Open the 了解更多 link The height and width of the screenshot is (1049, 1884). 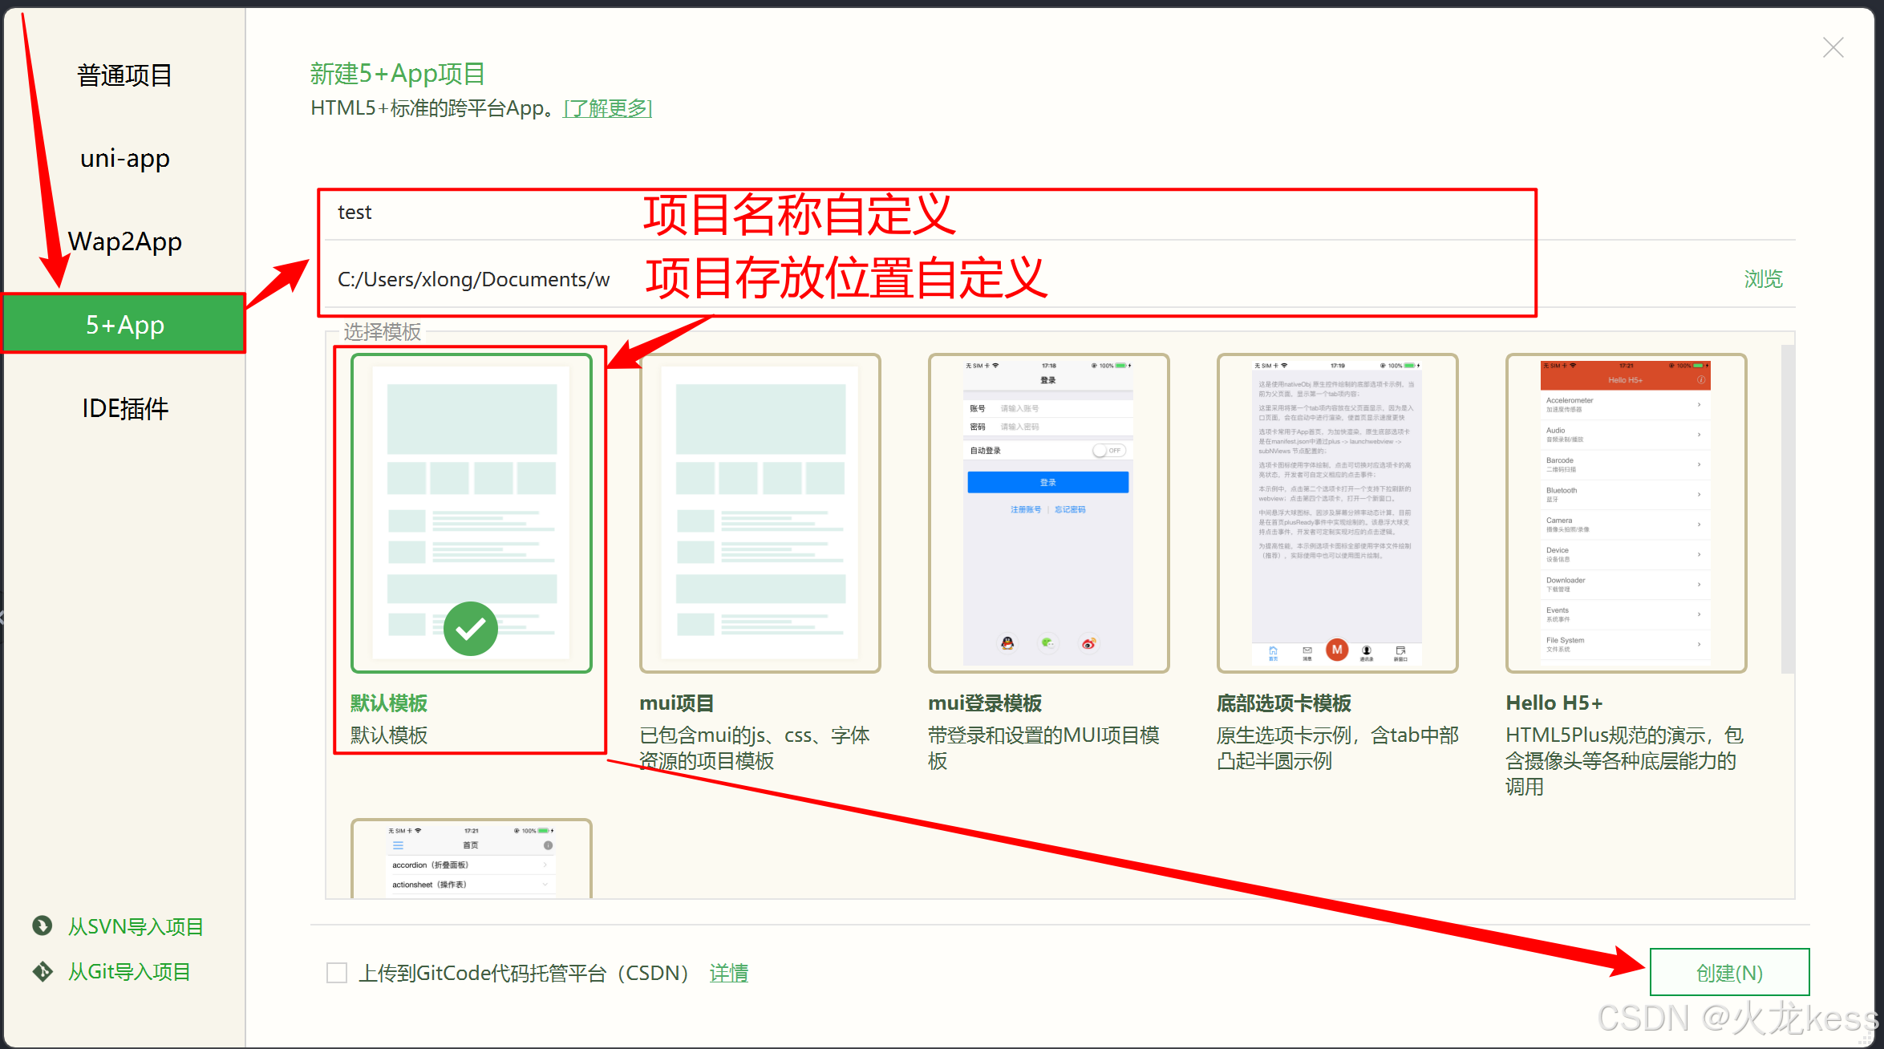pos(608,108)
